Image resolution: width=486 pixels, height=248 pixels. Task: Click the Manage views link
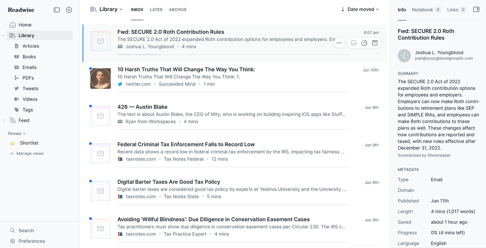pos(30,154)
